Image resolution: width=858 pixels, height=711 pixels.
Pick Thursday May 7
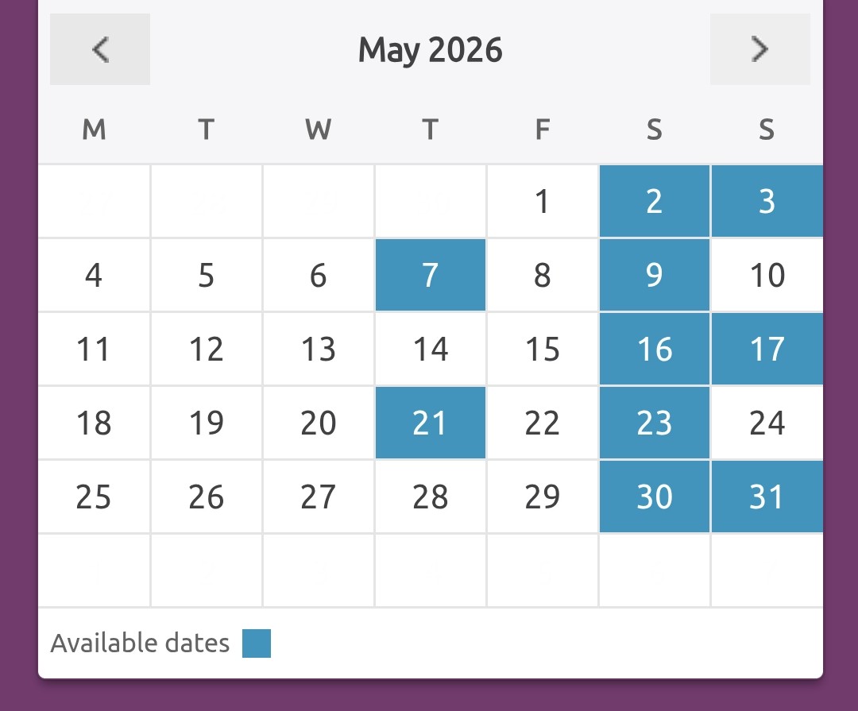point(430,276)
